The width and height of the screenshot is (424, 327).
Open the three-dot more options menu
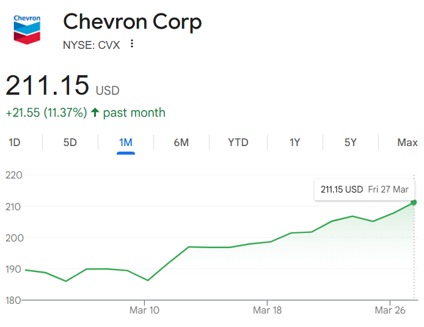pos(132,44)
